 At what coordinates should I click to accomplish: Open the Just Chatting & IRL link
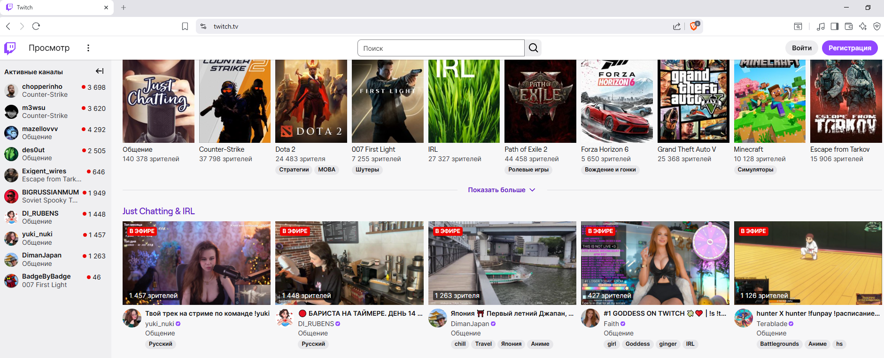(159, 211)
